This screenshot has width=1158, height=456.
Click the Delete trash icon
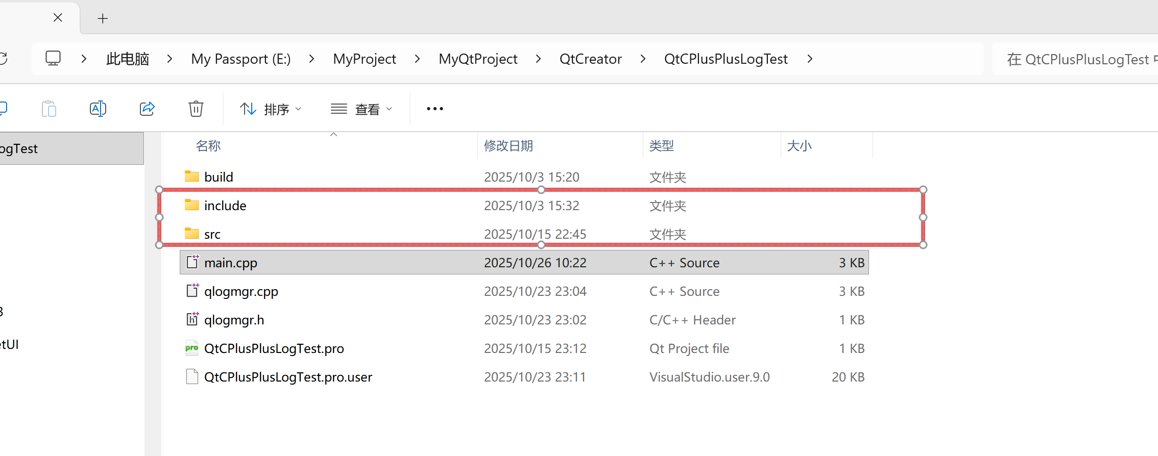click(x=196, y=109)
